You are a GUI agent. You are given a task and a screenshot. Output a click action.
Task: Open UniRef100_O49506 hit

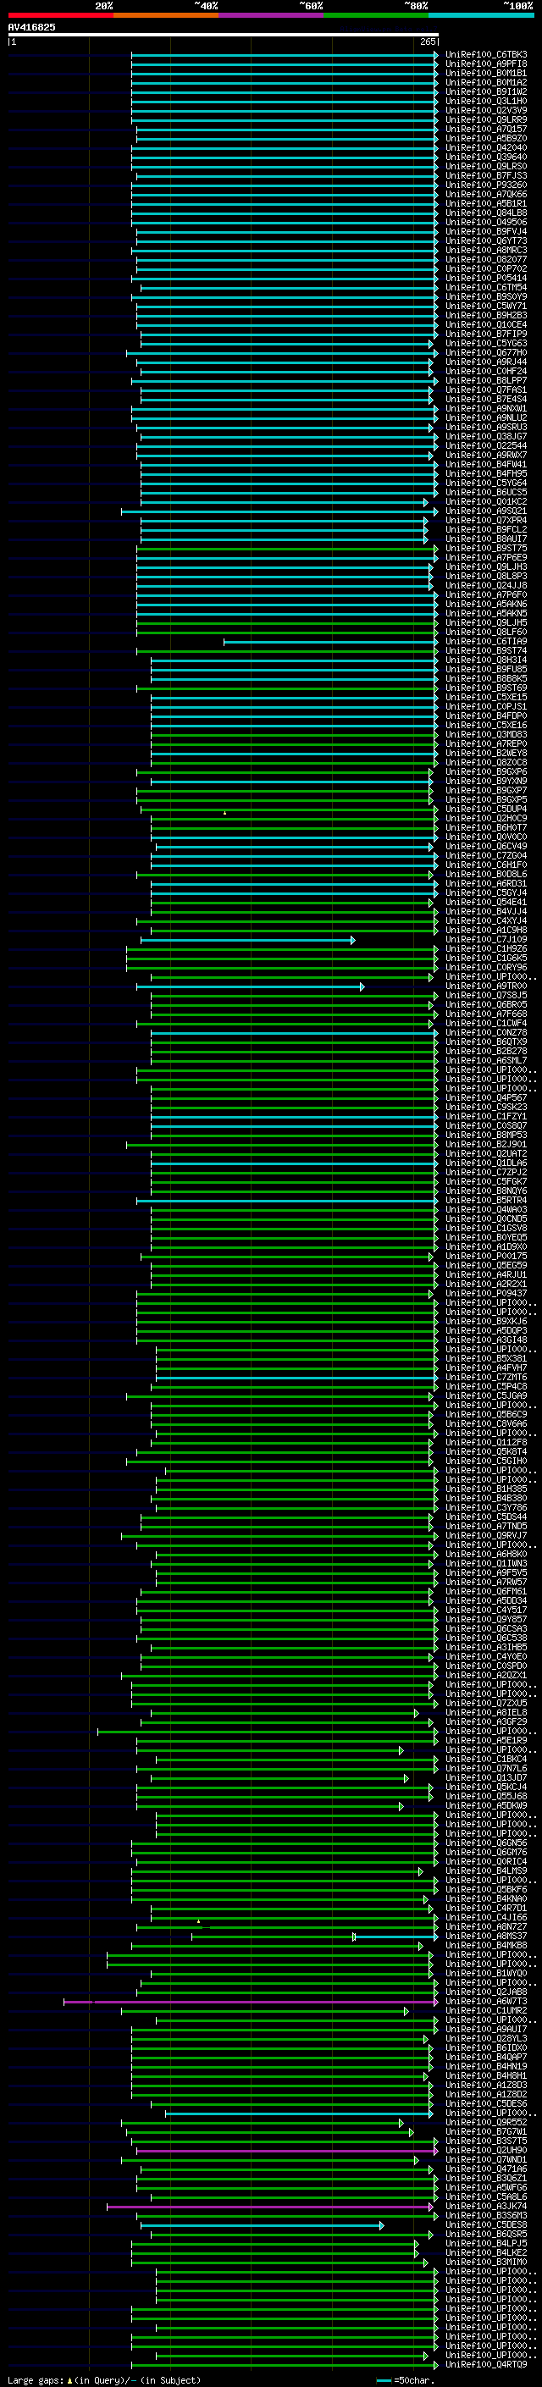[x=486, y=223]
